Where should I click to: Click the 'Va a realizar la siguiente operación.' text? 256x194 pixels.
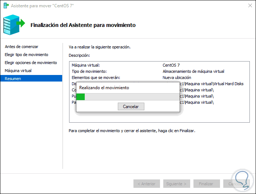point(100,47)
